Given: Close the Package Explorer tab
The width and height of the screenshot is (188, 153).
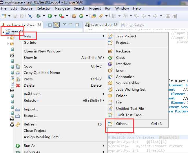Looking at the screenshot, I should click(39, 25).
